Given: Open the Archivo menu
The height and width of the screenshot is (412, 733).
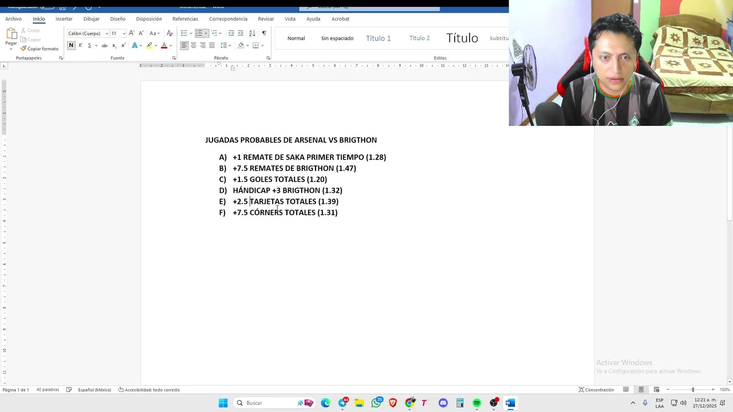Looking at the screenshot, I should pyautogui.click(x=13, y=19).
